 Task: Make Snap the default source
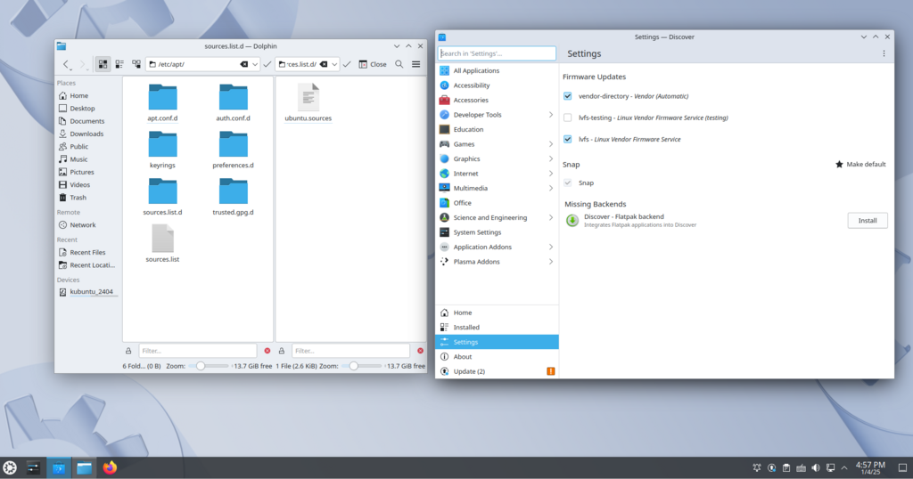point(860,165)
